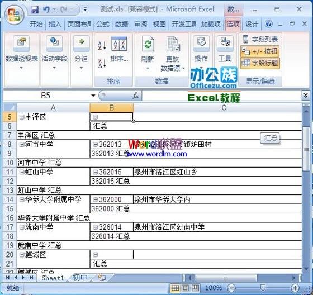Switch to the 初中 worksheet tab
The height and width of the screenshot is (295, 313).
pos(80,278)
